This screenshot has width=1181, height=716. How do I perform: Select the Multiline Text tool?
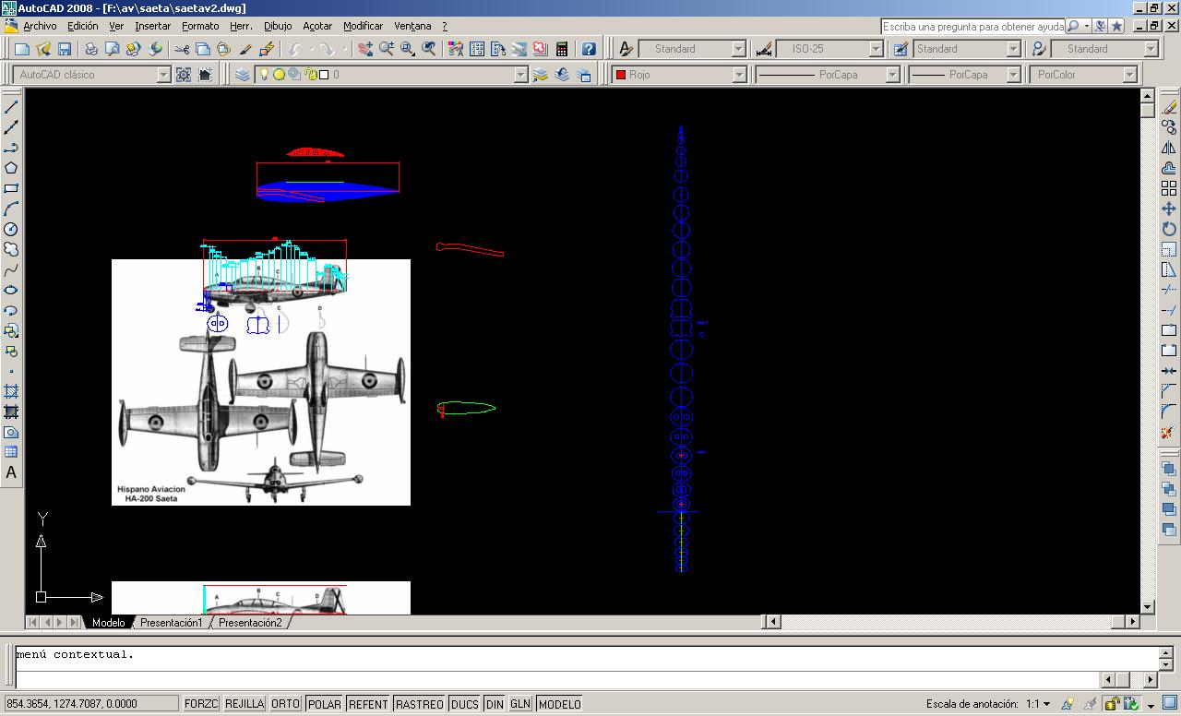pos(11,472)
